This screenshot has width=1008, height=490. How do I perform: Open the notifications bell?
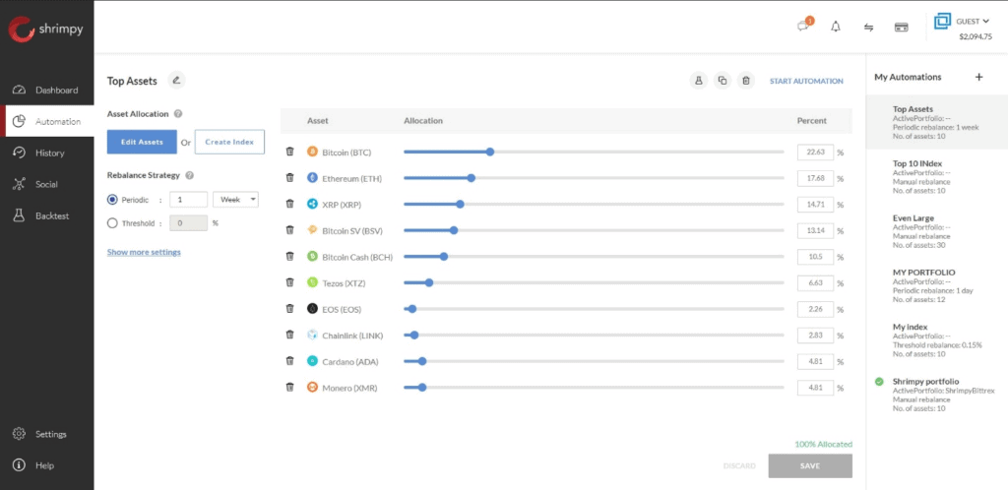(x=836, y=27)
